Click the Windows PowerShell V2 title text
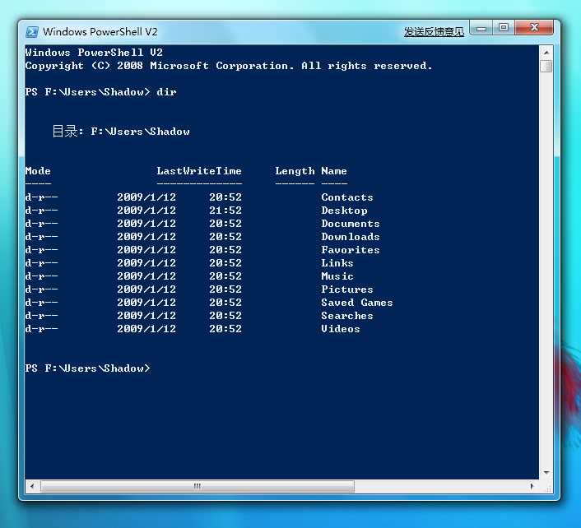Screen dimensions: 581x528 pos(100,32)
